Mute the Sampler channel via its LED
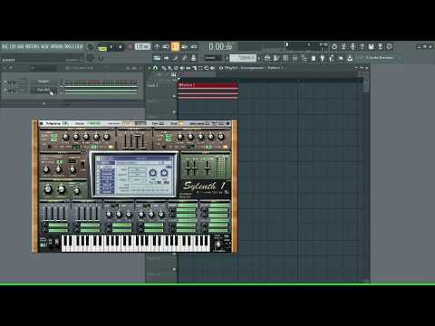The image size is (435, 326). (5, 81)
